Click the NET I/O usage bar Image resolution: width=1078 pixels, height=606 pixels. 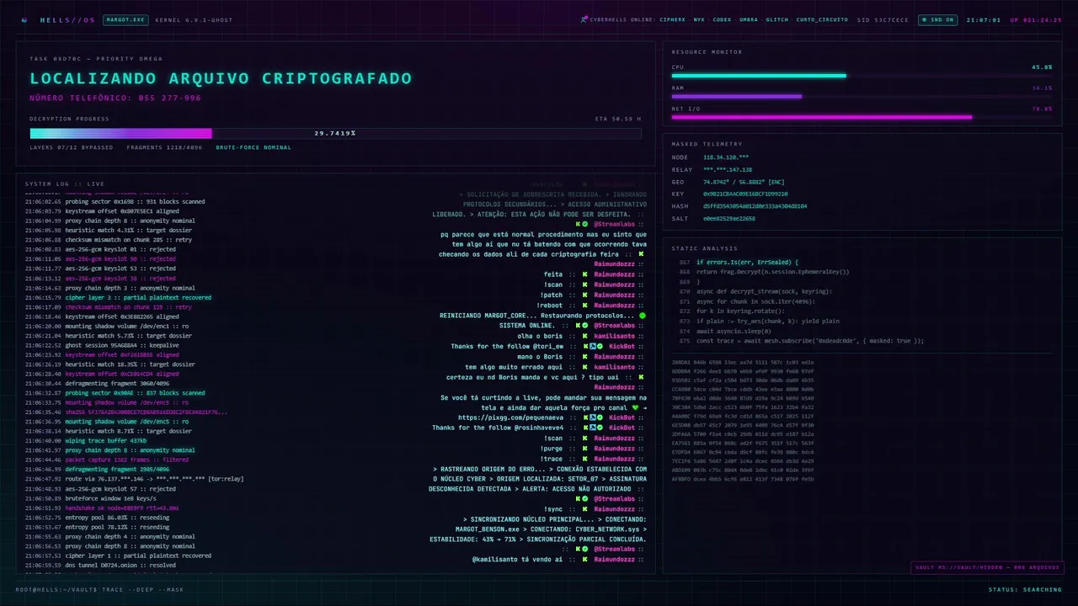[x=862, y=117]
